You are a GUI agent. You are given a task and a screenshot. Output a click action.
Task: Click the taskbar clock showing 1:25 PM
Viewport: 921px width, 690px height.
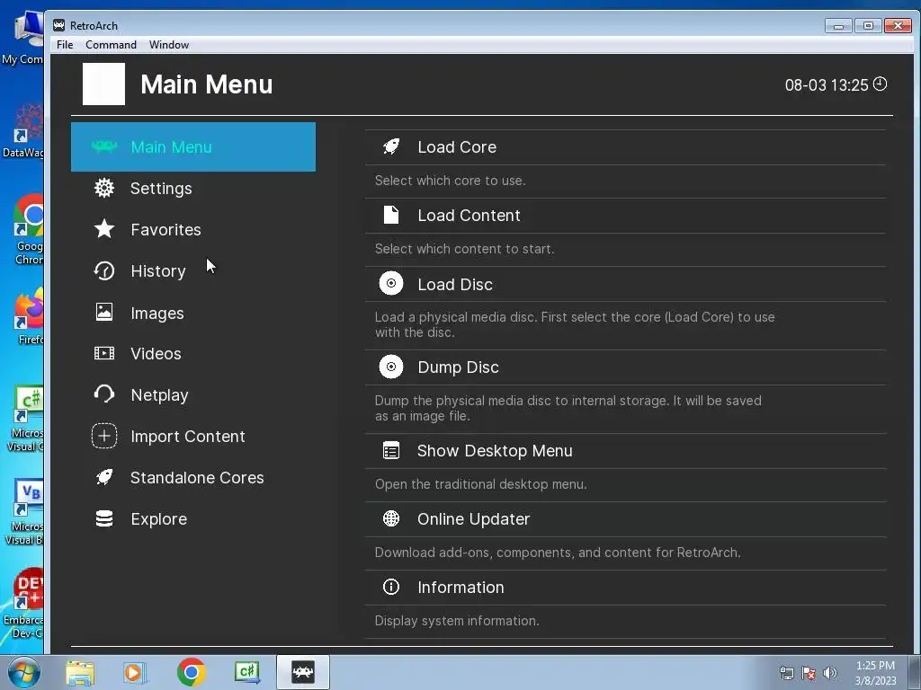[x=875, y=673]
